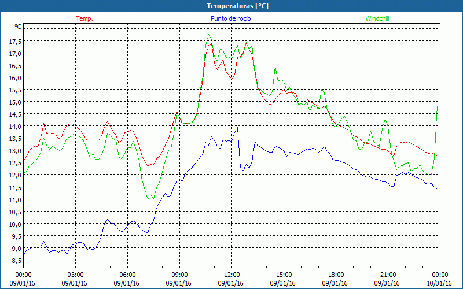Click the blue dew point peak near 12:00
The width and height of the screenshot is (463, 289).
(x=237, y=128)
